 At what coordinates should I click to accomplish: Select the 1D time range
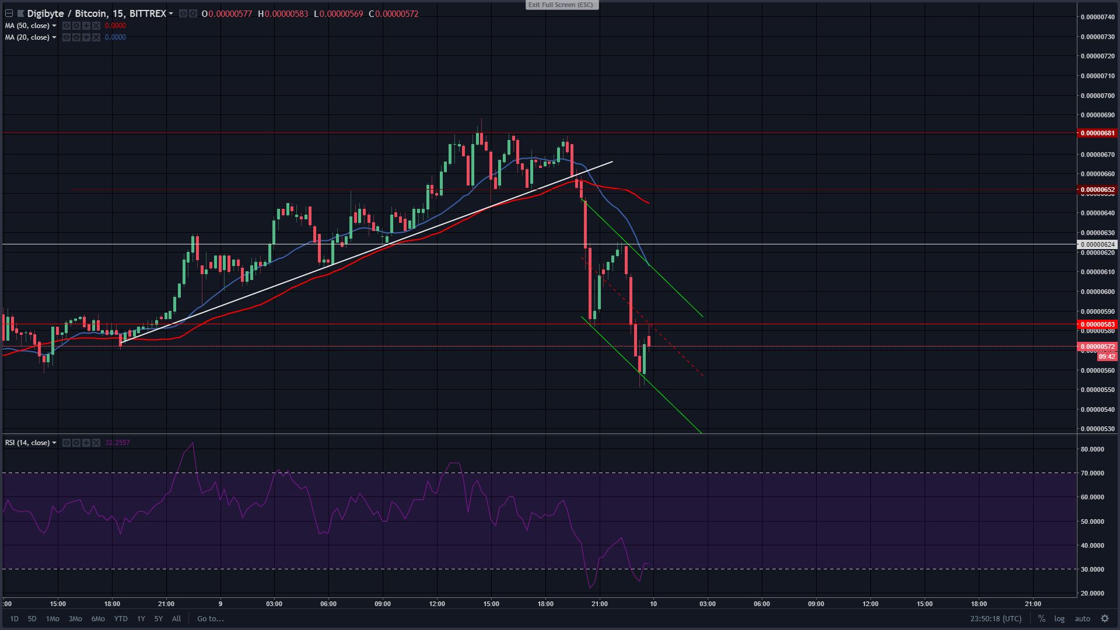coord(15,618)
